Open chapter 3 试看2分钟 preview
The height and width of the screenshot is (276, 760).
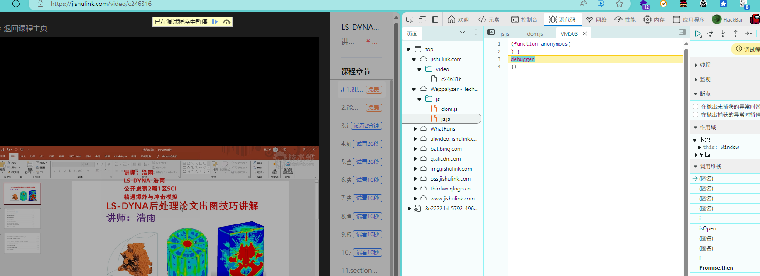click(367, 126)
